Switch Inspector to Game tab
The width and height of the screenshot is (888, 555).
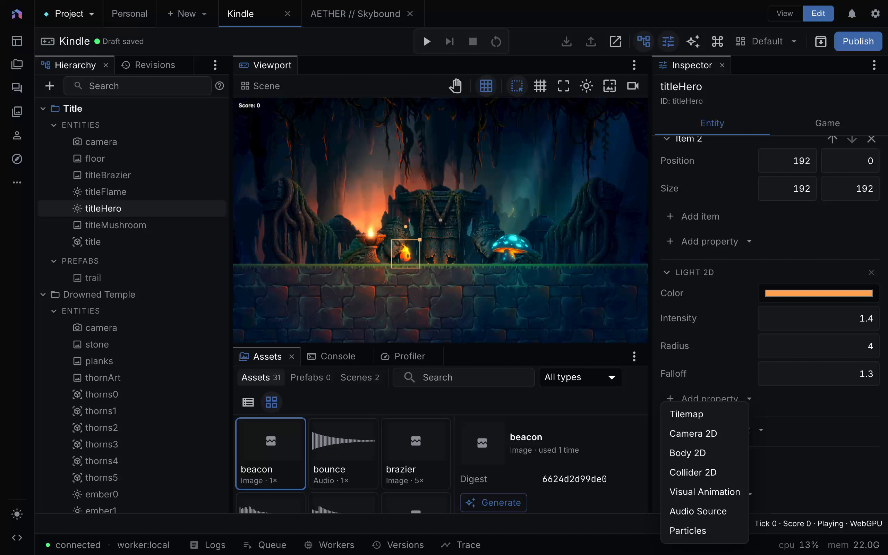coord(827,123)
